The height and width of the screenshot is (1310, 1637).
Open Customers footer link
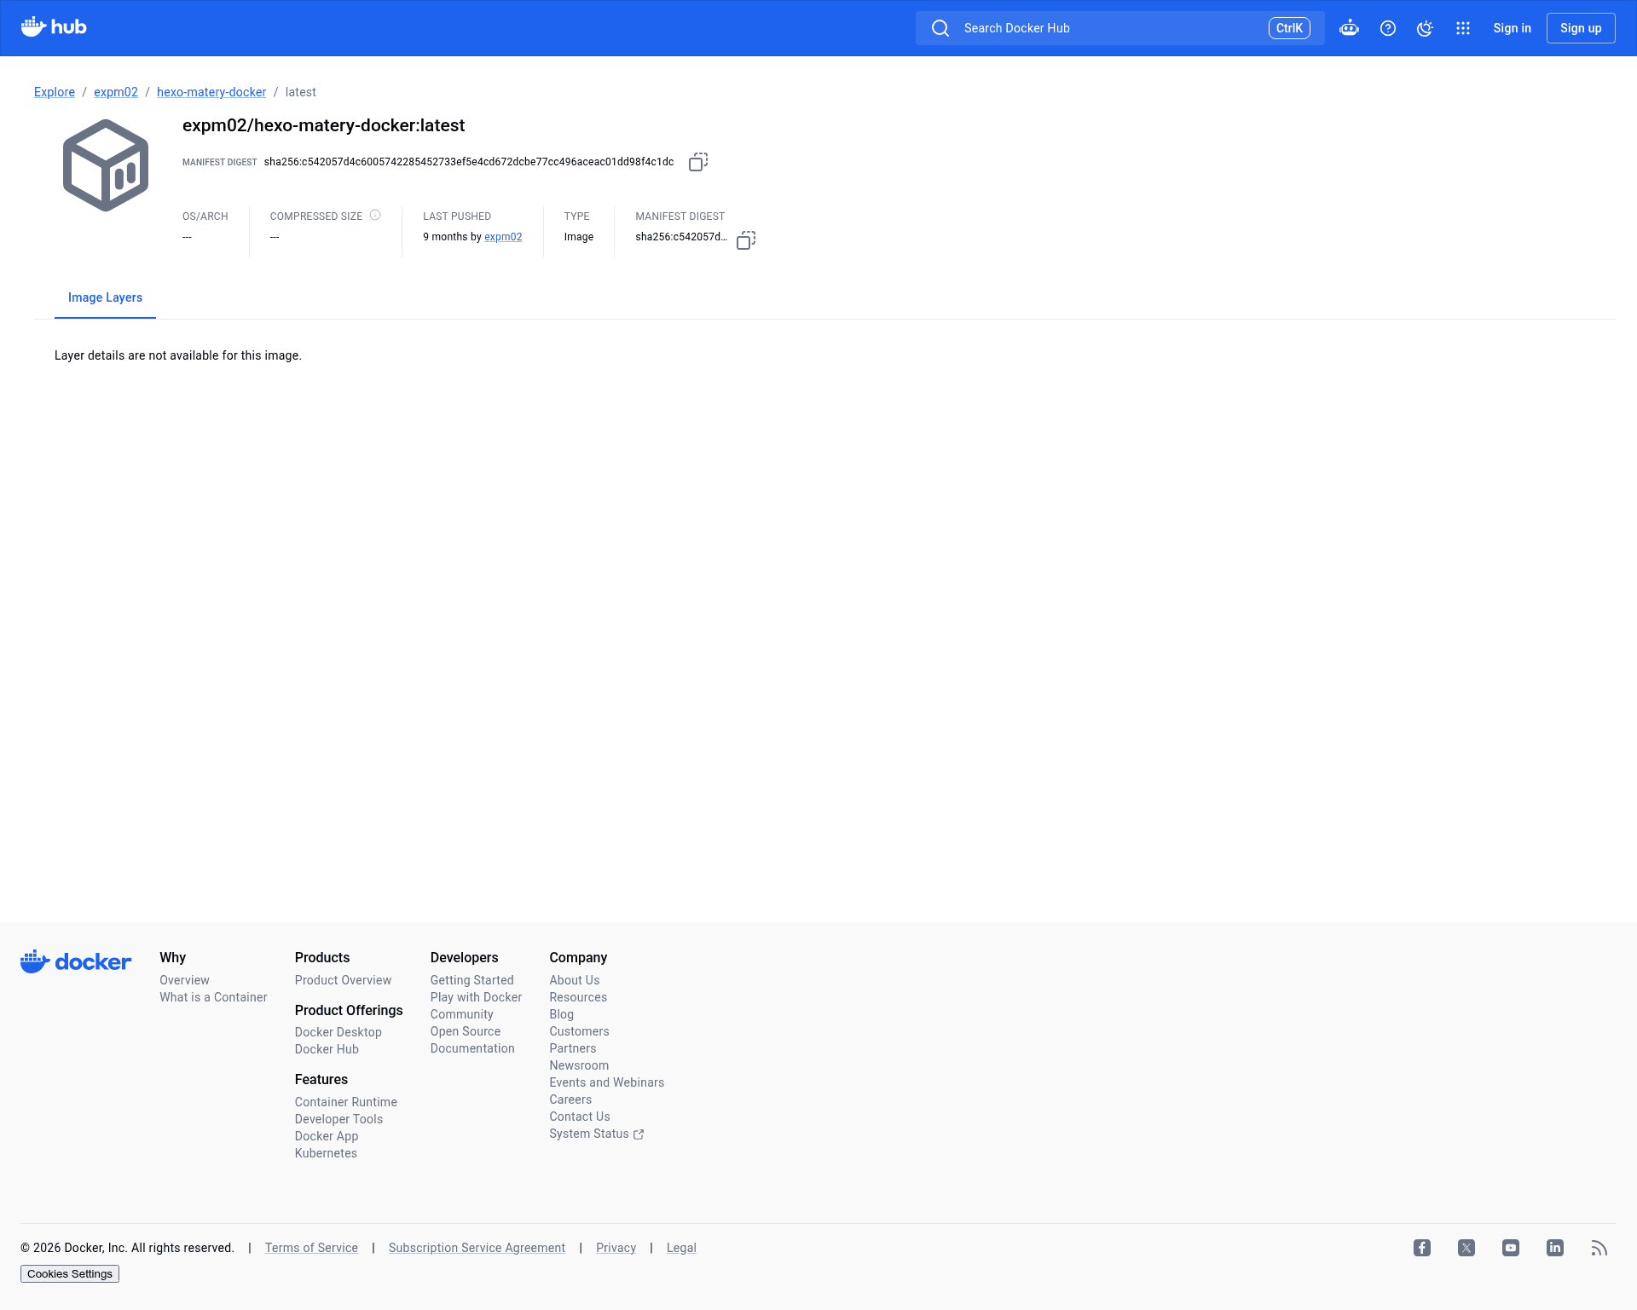[579, 1031]
